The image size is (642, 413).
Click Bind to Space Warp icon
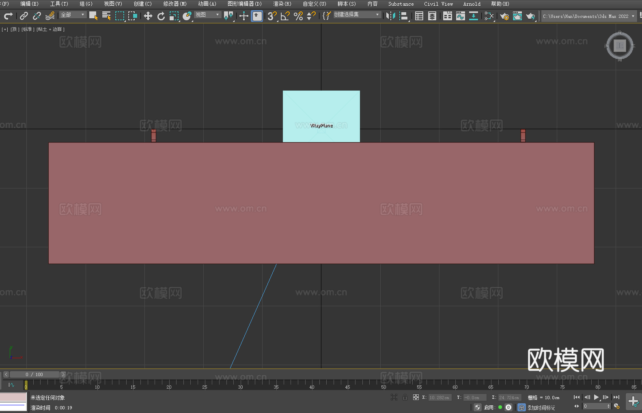50,16
